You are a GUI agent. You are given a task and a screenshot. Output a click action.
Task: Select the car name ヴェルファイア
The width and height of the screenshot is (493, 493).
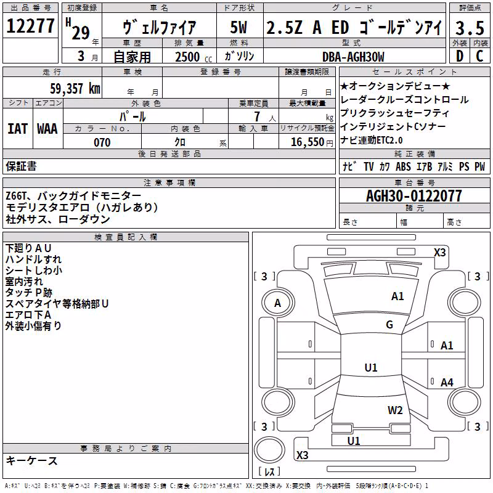click(159, 28)
